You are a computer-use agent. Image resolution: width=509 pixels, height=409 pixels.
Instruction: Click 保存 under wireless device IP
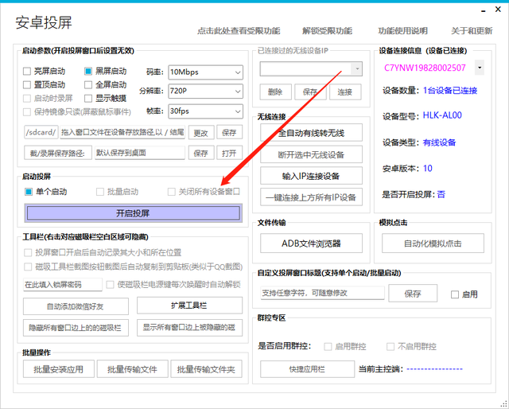pos(310,92)
